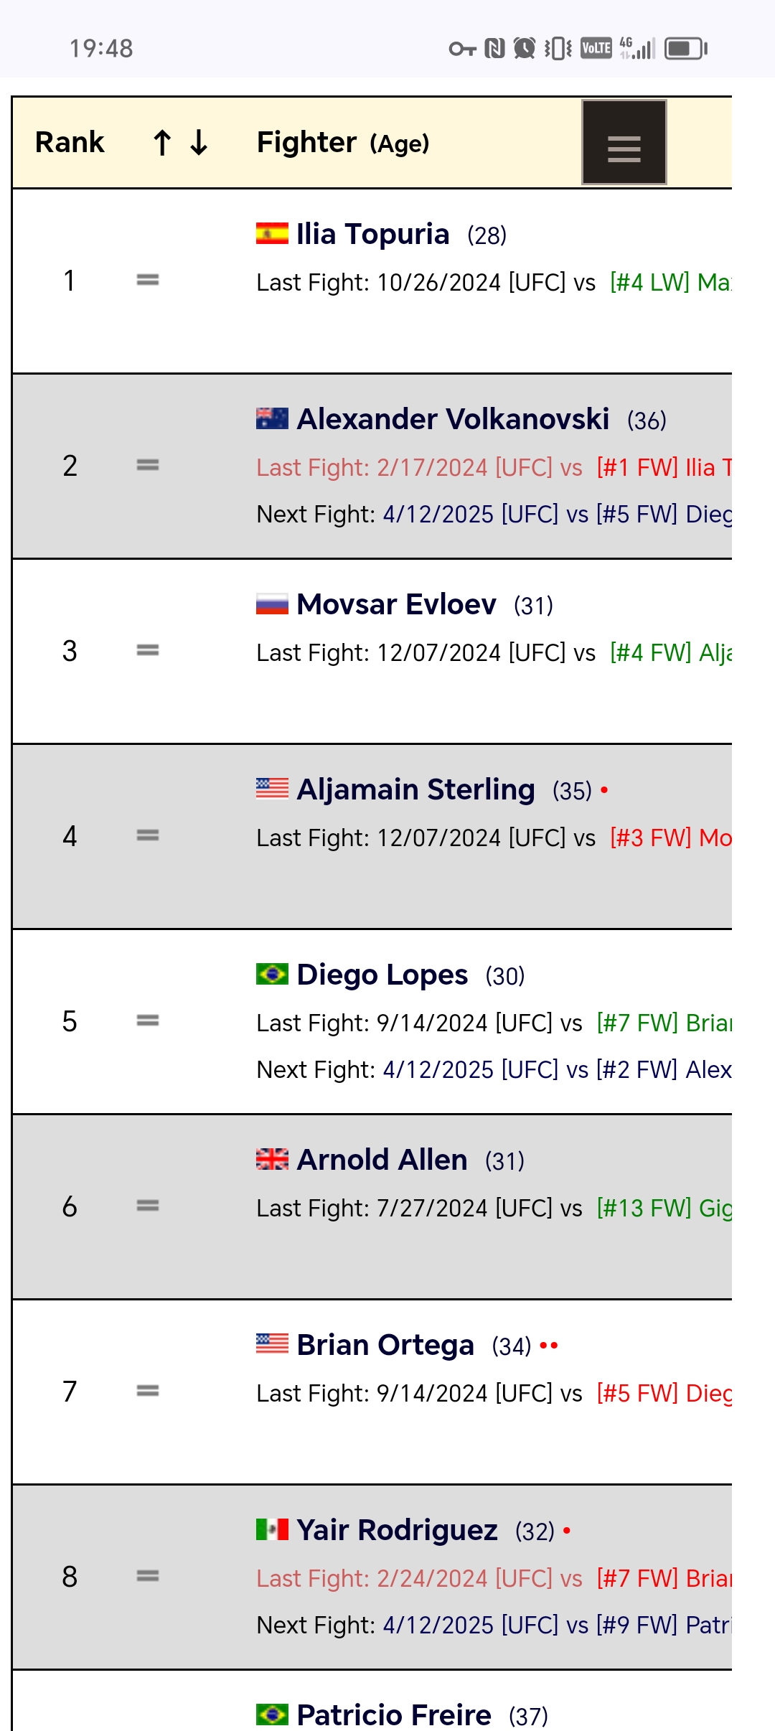Open Sterling's last fight opponent #3 FW link
Viewport: 775px width, 1731px height.
click(670, 838)
